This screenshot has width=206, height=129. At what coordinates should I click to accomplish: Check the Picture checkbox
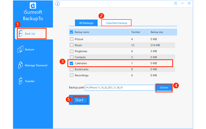click(x=72, y=39)
